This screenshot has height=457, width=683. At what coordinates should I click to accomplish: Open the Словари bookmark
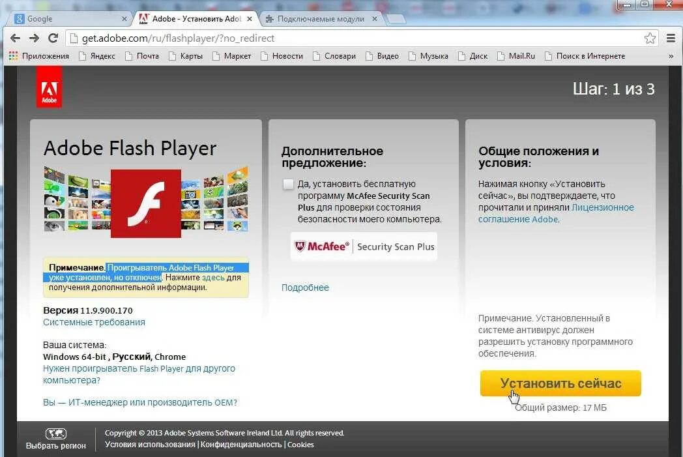334,56
